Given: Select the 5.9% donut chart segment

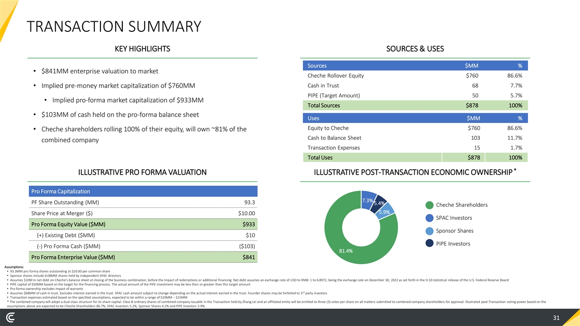Looking at the screenshot, I should (x=386, y=212).
